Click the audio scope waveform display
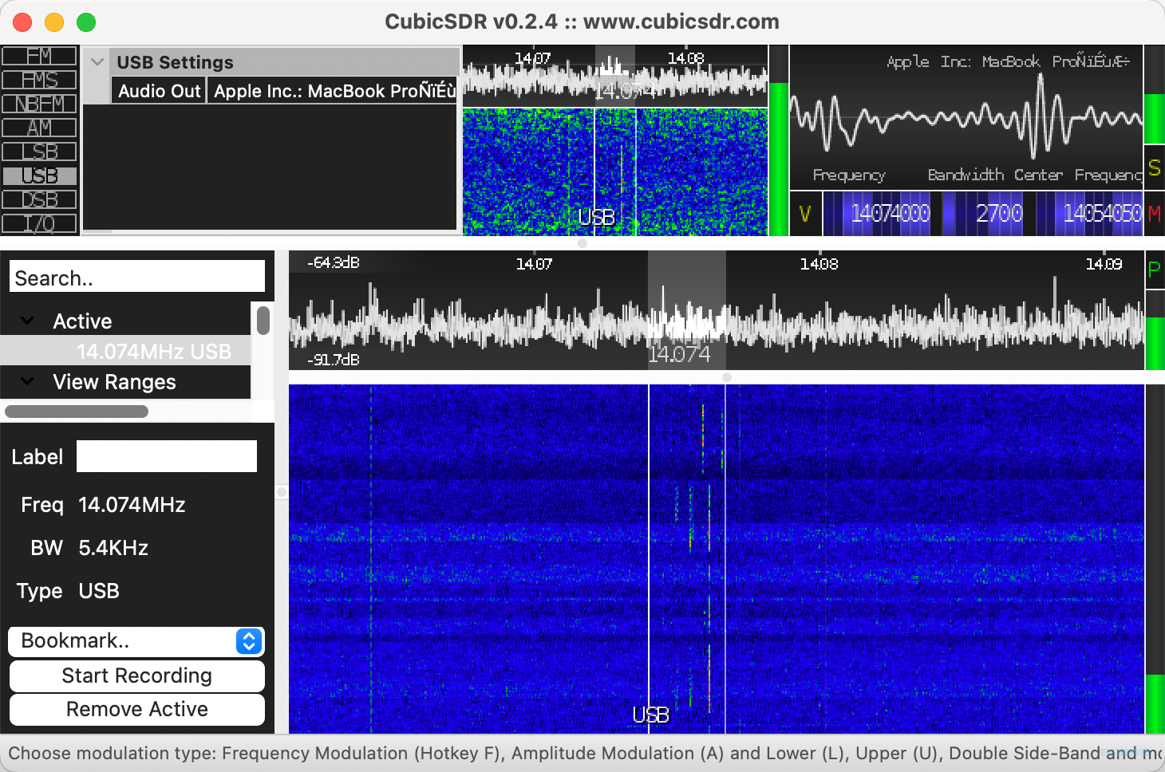The height and width of the screenshot is (772, 1165). coord(966,118)
